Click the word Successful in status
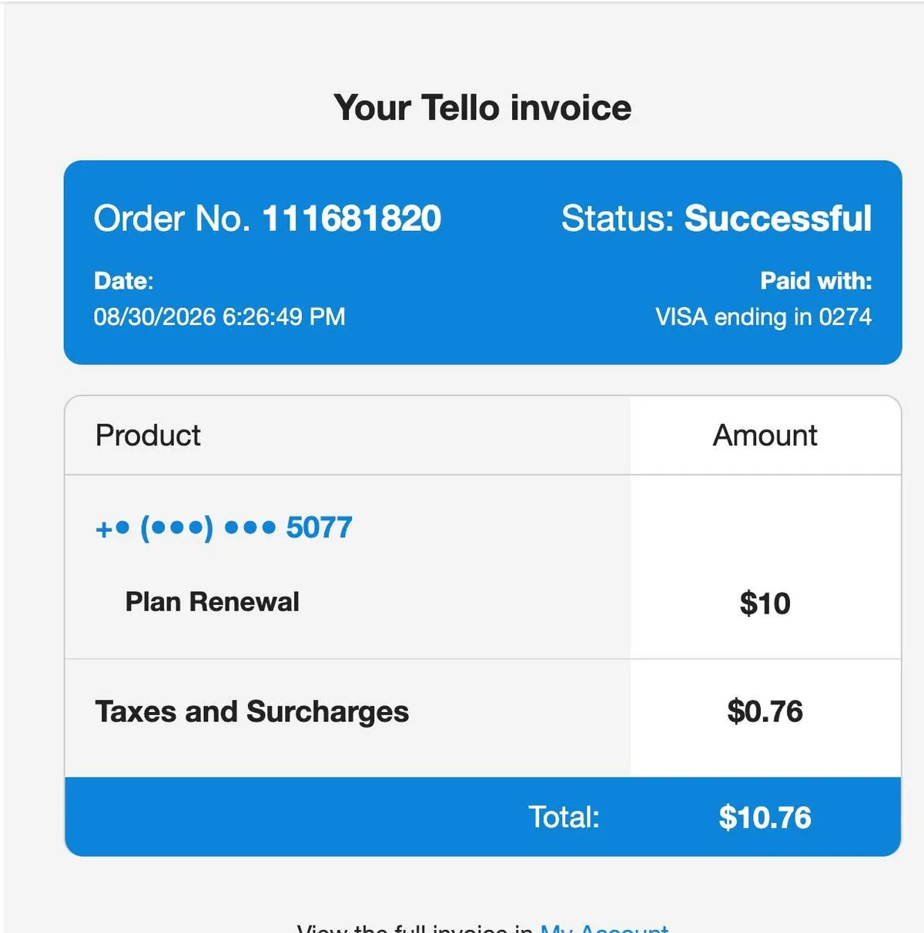This screenshot has width=924, height=933. (778, 219)
